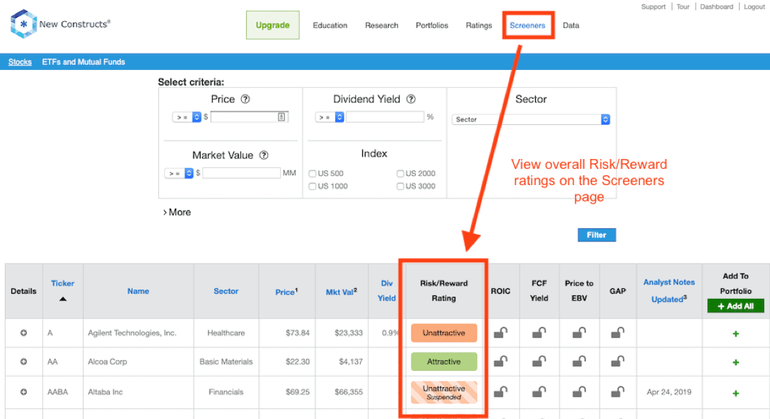Image resolution: width=770 pixels, height=419 pixels.
Task: Click the calculator icon in Price field
Action: click(x=281, y=117)
